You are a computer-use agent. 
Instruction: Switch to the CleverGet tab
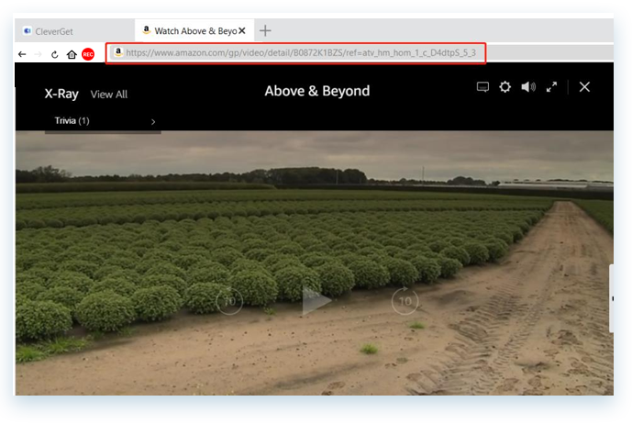pyautogui.click(x=73, y=30)
